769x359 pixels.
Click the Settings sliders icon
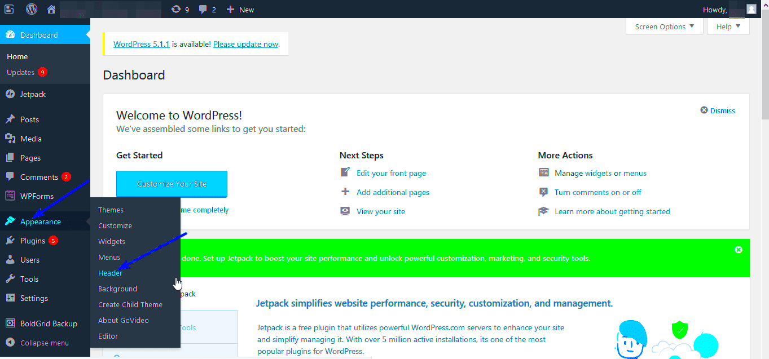pos(10,298)
